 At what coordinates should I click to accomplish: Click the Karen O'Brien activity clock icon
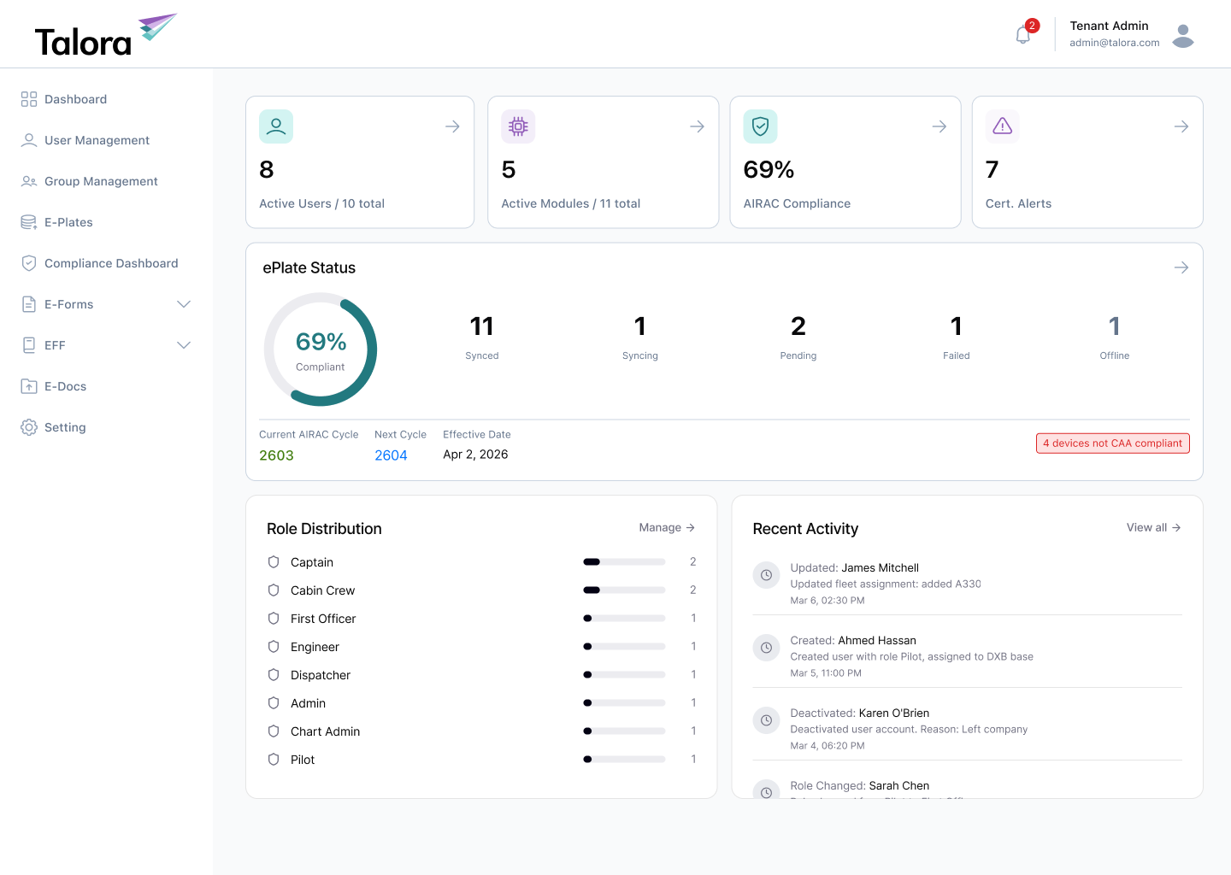pos(767,720)
